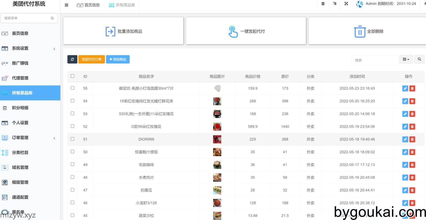Toggle the select-all checkbox in table header
This screenshot has height=220, width=426.
point(73,76)
